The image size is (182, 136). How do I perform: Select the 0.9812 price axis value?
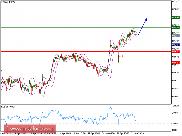click(x=175, y=25)
